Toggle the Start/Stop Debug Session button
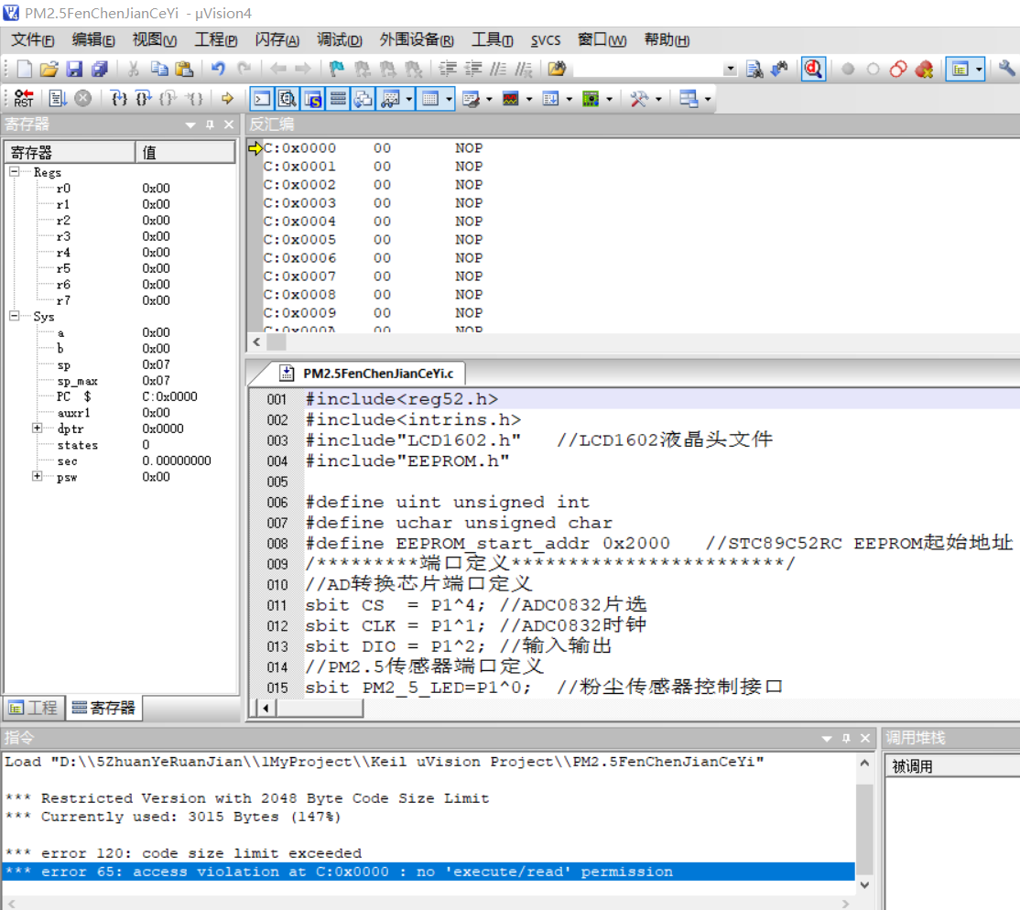 813,69
